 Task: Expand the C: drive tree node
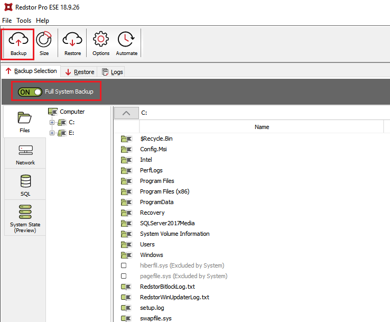(52, 123)
